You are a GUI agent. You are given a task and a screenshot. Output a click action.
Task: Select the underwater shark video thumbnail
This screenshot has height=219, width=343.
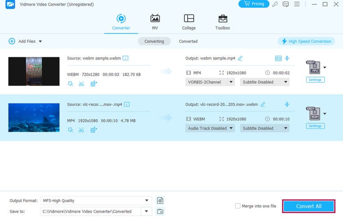(34, 117)
